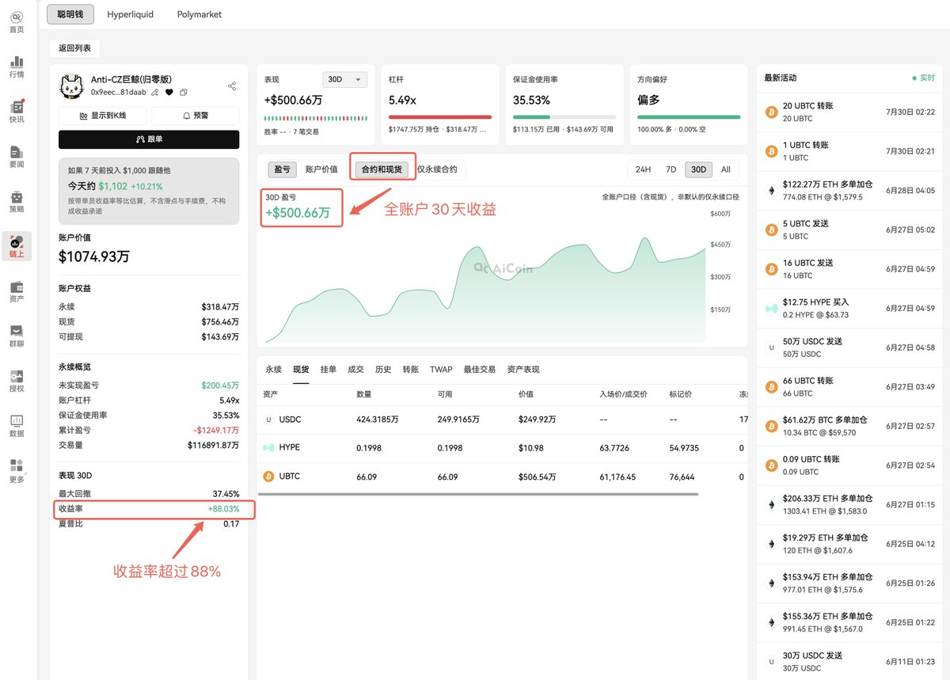Select the 24H chart range
The width and height of the screenshot is (950, 680).
click(x=644, y=169)
